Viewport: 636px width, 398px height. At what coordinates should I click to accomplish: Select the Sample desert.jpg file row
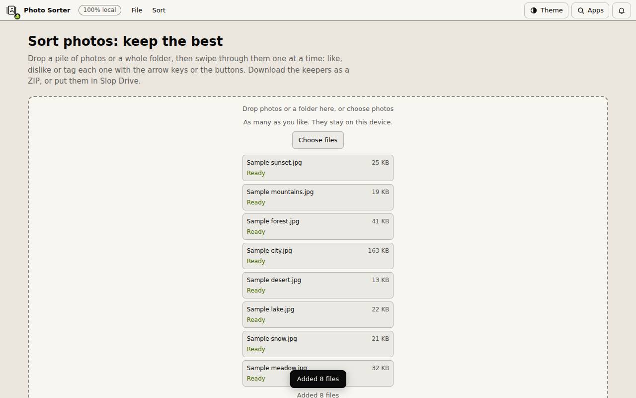pos(318,285)
